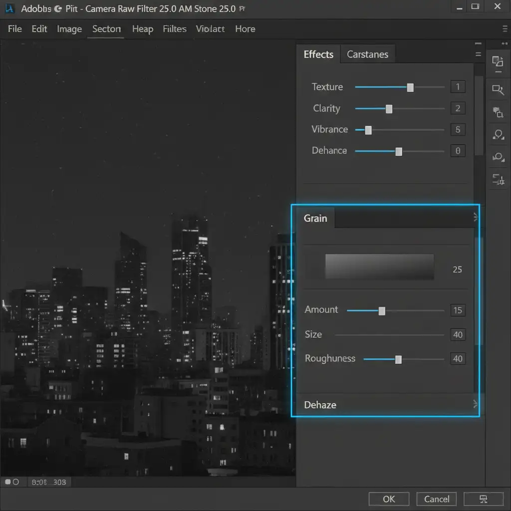511x511 pixels.
Task: Select the rectangle with magnifier sidebar icon
Action: pos(498,90)
